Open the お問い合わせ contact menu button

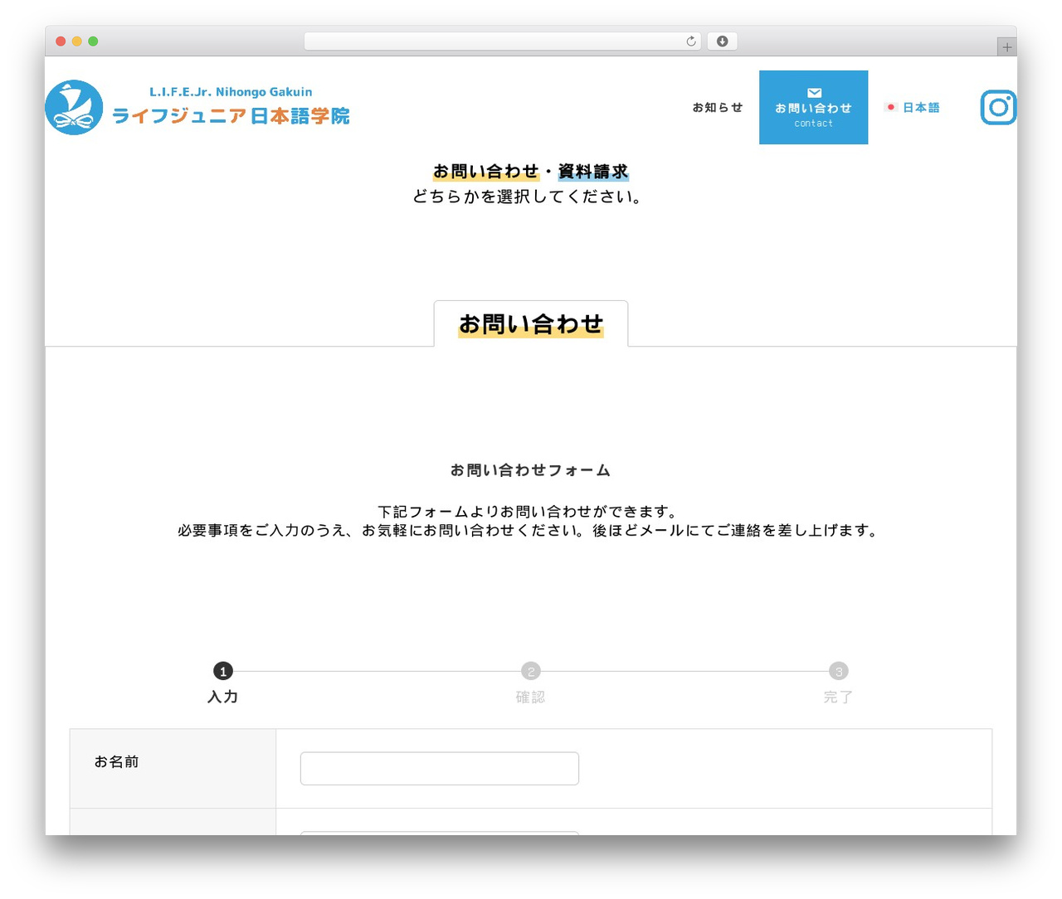point(813,107)
